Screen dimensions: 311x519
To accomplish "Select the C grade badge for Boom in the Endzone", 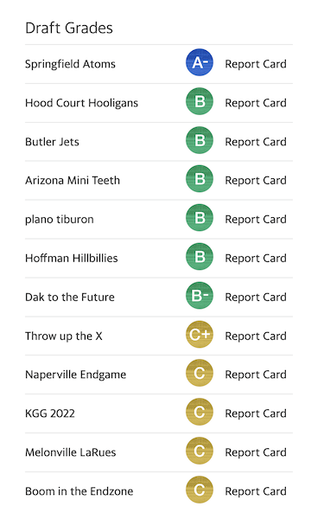I will pos(200,490).
